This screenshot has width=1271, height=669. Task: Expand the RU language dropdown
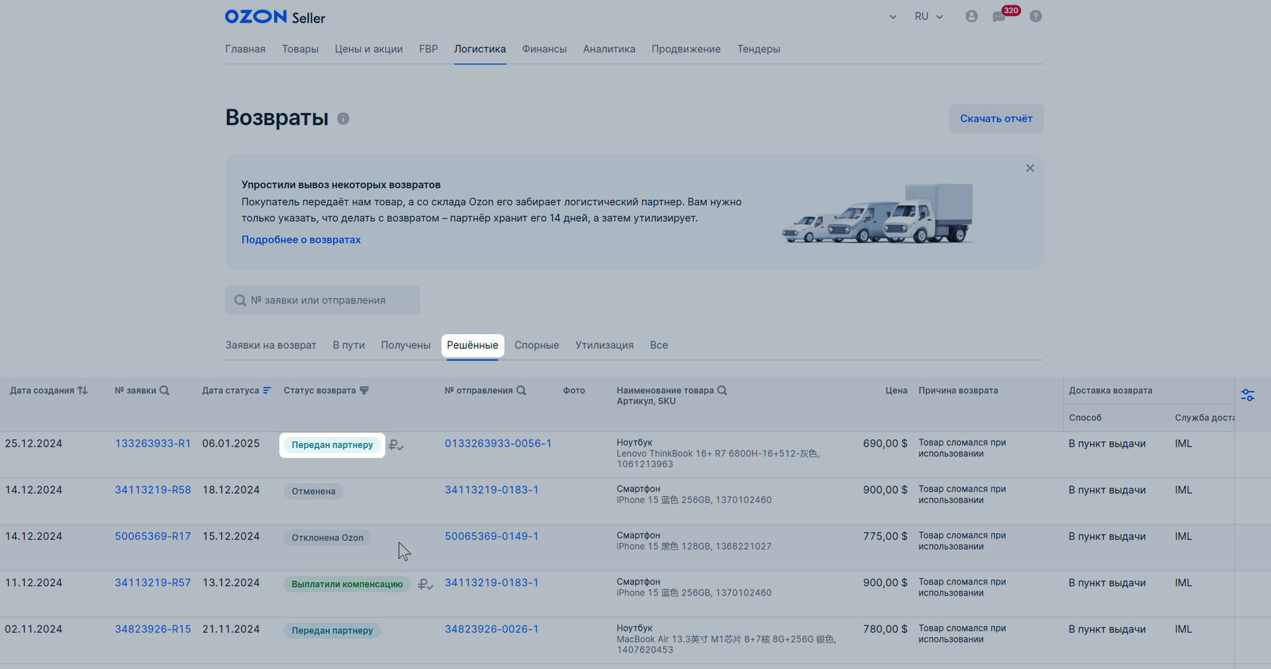[x=929, y=17]
